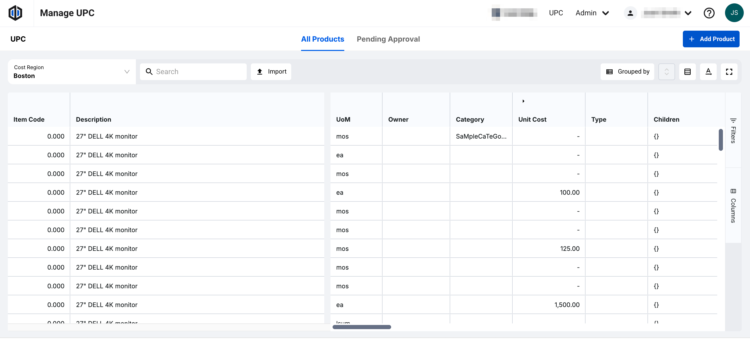Select the All Products tab

[x=322, y=39]
